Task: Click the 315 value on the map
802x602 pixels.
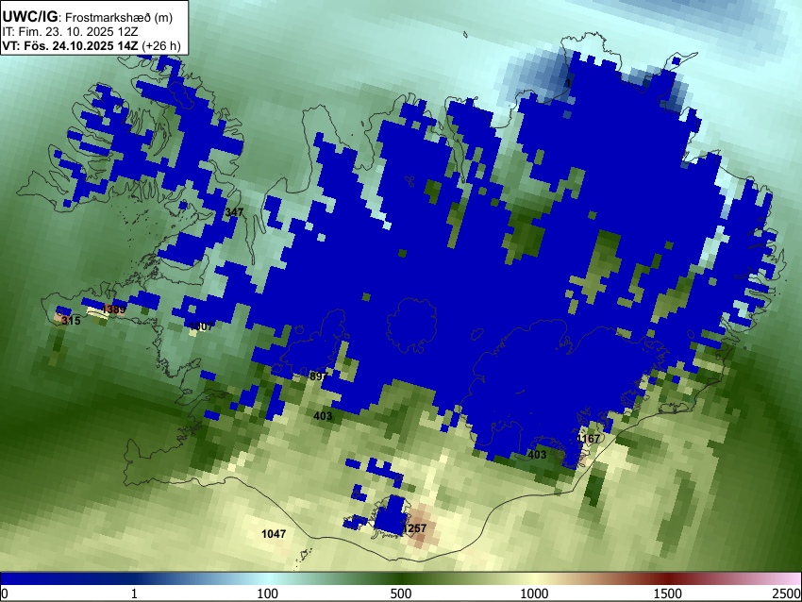Action: pyautogui.click(x=71, y=321)
